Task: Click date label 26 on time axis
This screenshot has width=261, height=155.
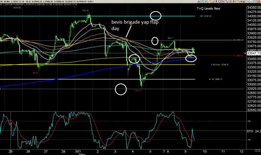Action: (28, 151)
